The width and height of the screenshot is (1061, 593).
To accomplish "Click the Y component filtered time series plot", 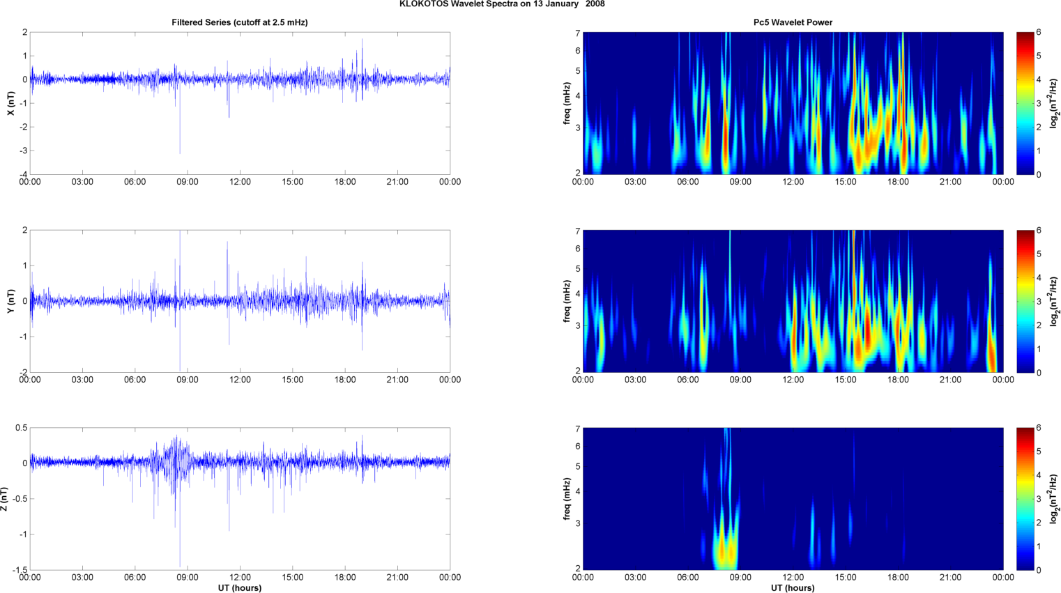I will click(240, 301).
